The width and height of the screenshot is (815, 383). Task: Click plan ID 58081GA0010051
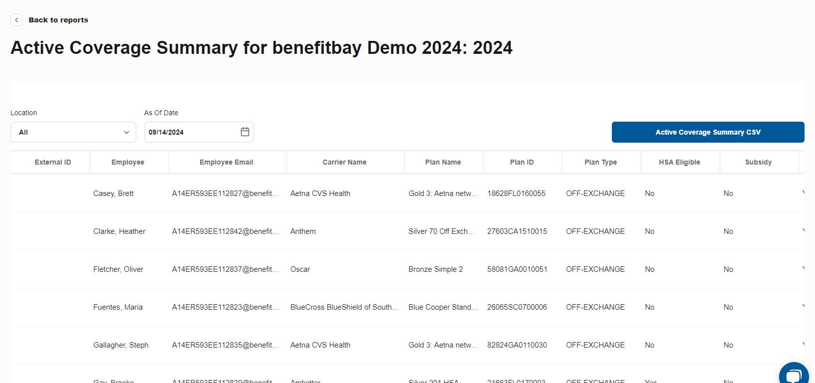click(517, 269)
